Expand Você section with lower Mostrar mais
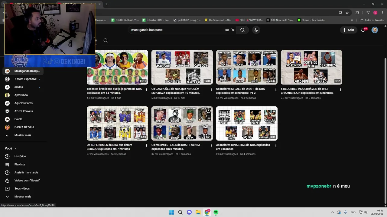Image resolution: width=387 pixels, height=217 pixels. point(23,197)
